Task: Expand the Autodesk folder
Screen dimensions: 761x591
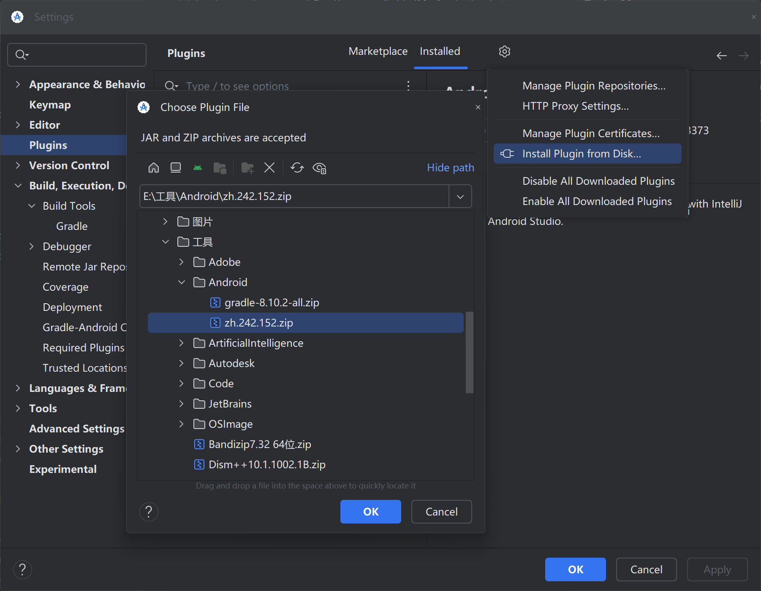Action: pyautogui.click(x=182, y=363)
